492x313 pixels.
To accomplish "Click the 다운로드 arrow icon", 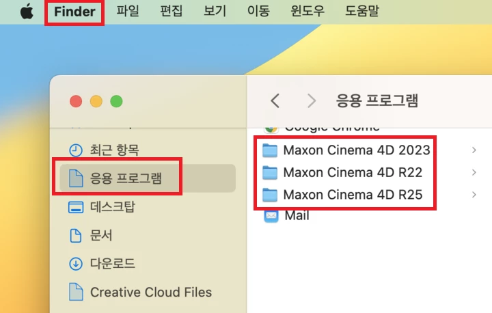I will pos(76,264).
